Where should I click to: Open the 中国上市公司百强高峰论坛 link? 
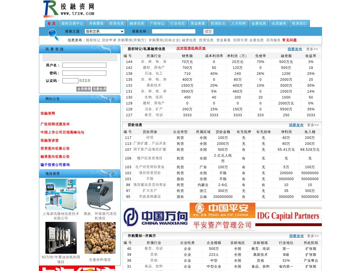pos(62,132)
